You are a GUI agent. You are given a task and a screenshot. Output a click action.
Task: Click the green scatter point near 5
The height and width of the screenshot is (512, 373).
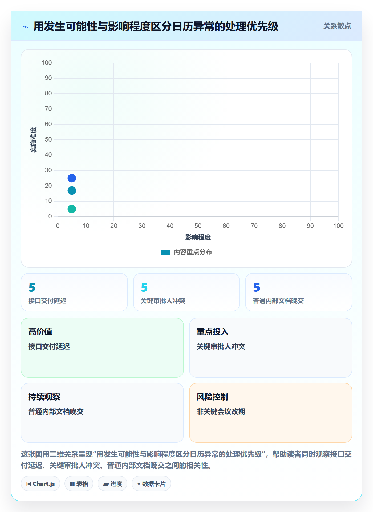point(72,209)
